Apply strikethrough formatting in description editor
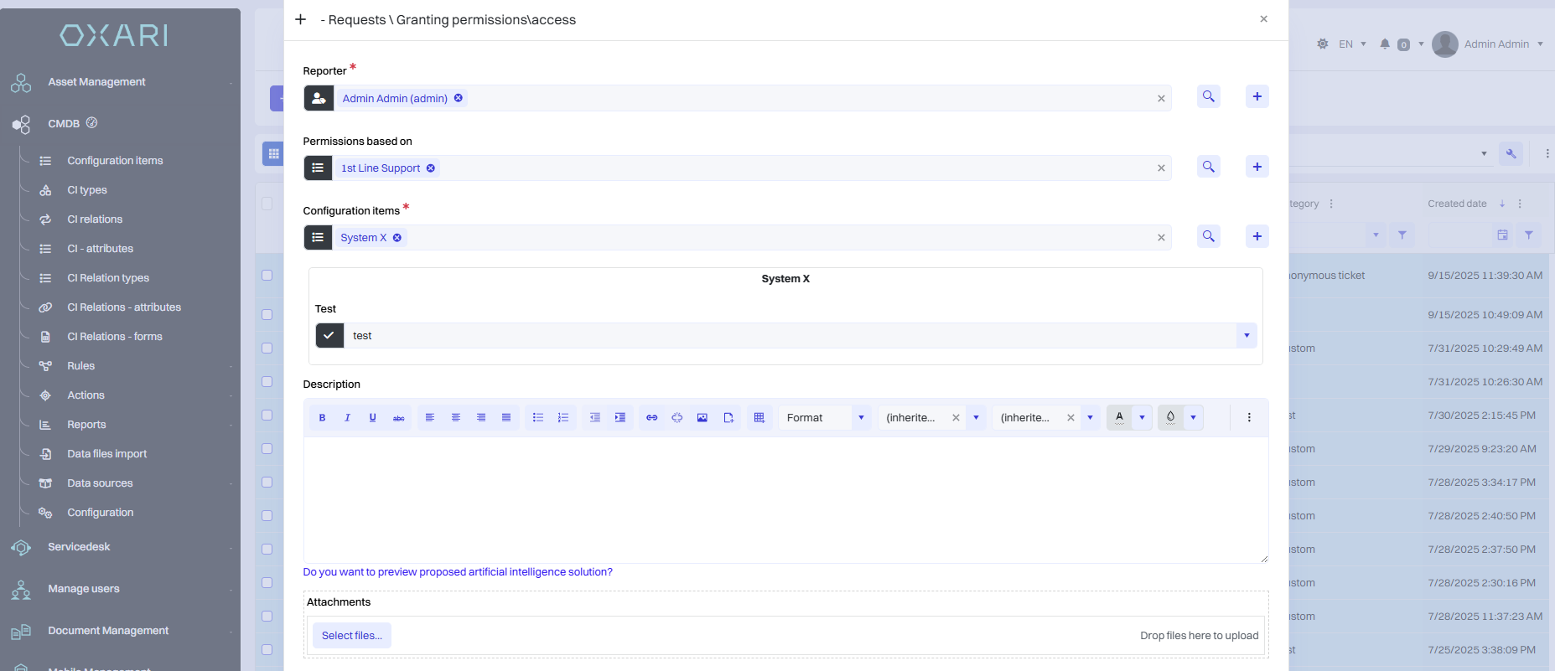The width and height of the screenshot is (1555, 671). point(399,418)
